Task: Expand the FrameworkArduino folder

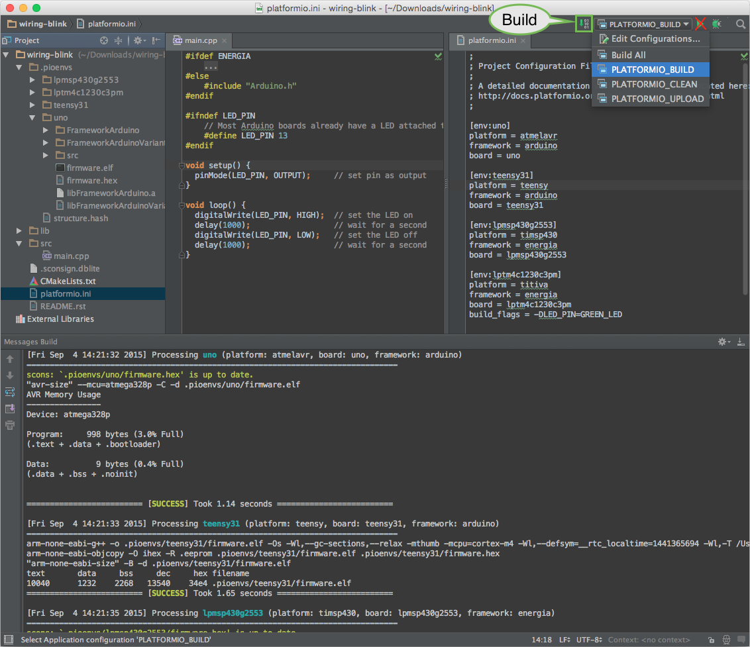Action: 46,130
